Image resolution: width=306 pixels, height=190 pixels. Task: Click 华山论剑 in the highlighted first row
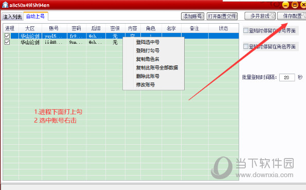point(30,36)
